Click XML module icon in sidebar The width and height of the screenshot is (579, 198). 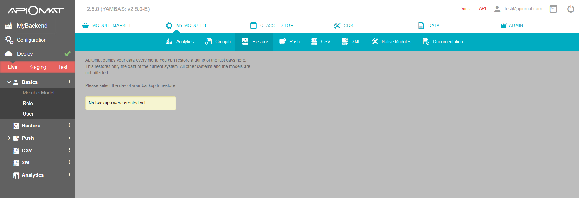tap(16, 163)
